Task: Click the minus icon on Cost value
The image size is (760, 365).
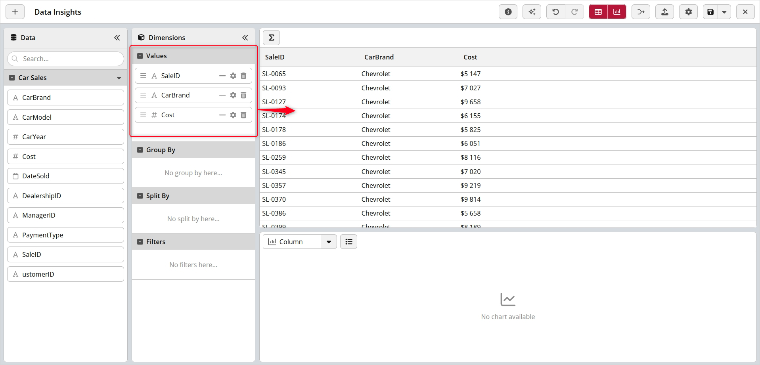Action: pyautogui.click(x=222, y=115)
